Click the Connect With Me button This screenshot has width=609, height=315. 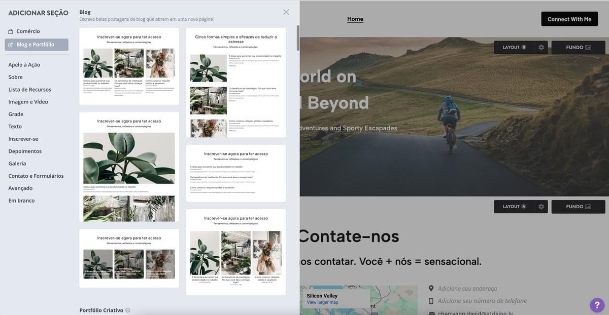[569, 19]
